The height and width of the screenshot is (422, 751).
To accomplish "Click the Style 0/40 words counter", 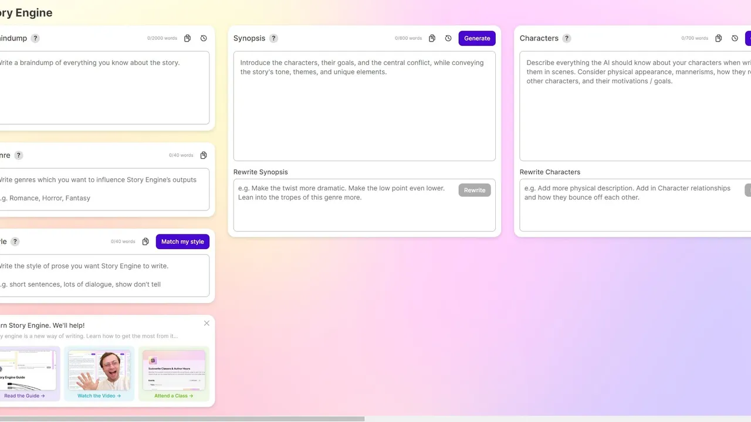I will click(x=123, y=241).
